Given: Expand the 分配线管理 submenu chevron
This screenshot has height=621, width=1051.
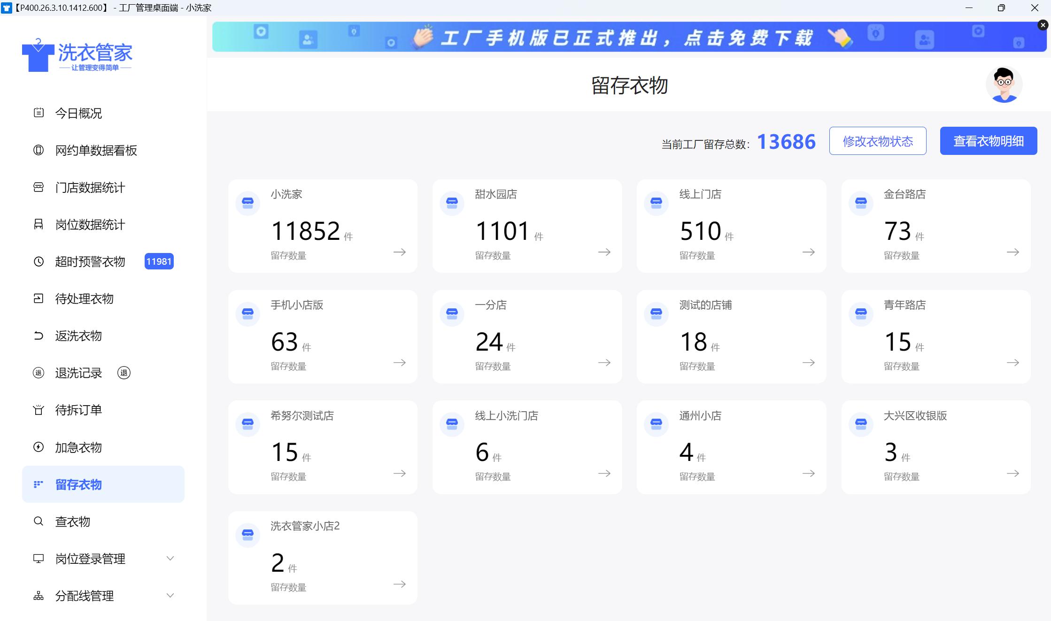Looking at the screenshot, I should coord(170,595).
